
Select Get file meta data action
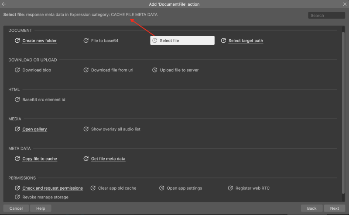pyautogui.click(x=108, y=159)
